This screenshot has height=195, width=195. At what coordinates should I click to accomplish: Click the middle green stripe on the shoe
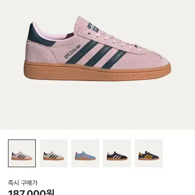[x=98, y=56]
